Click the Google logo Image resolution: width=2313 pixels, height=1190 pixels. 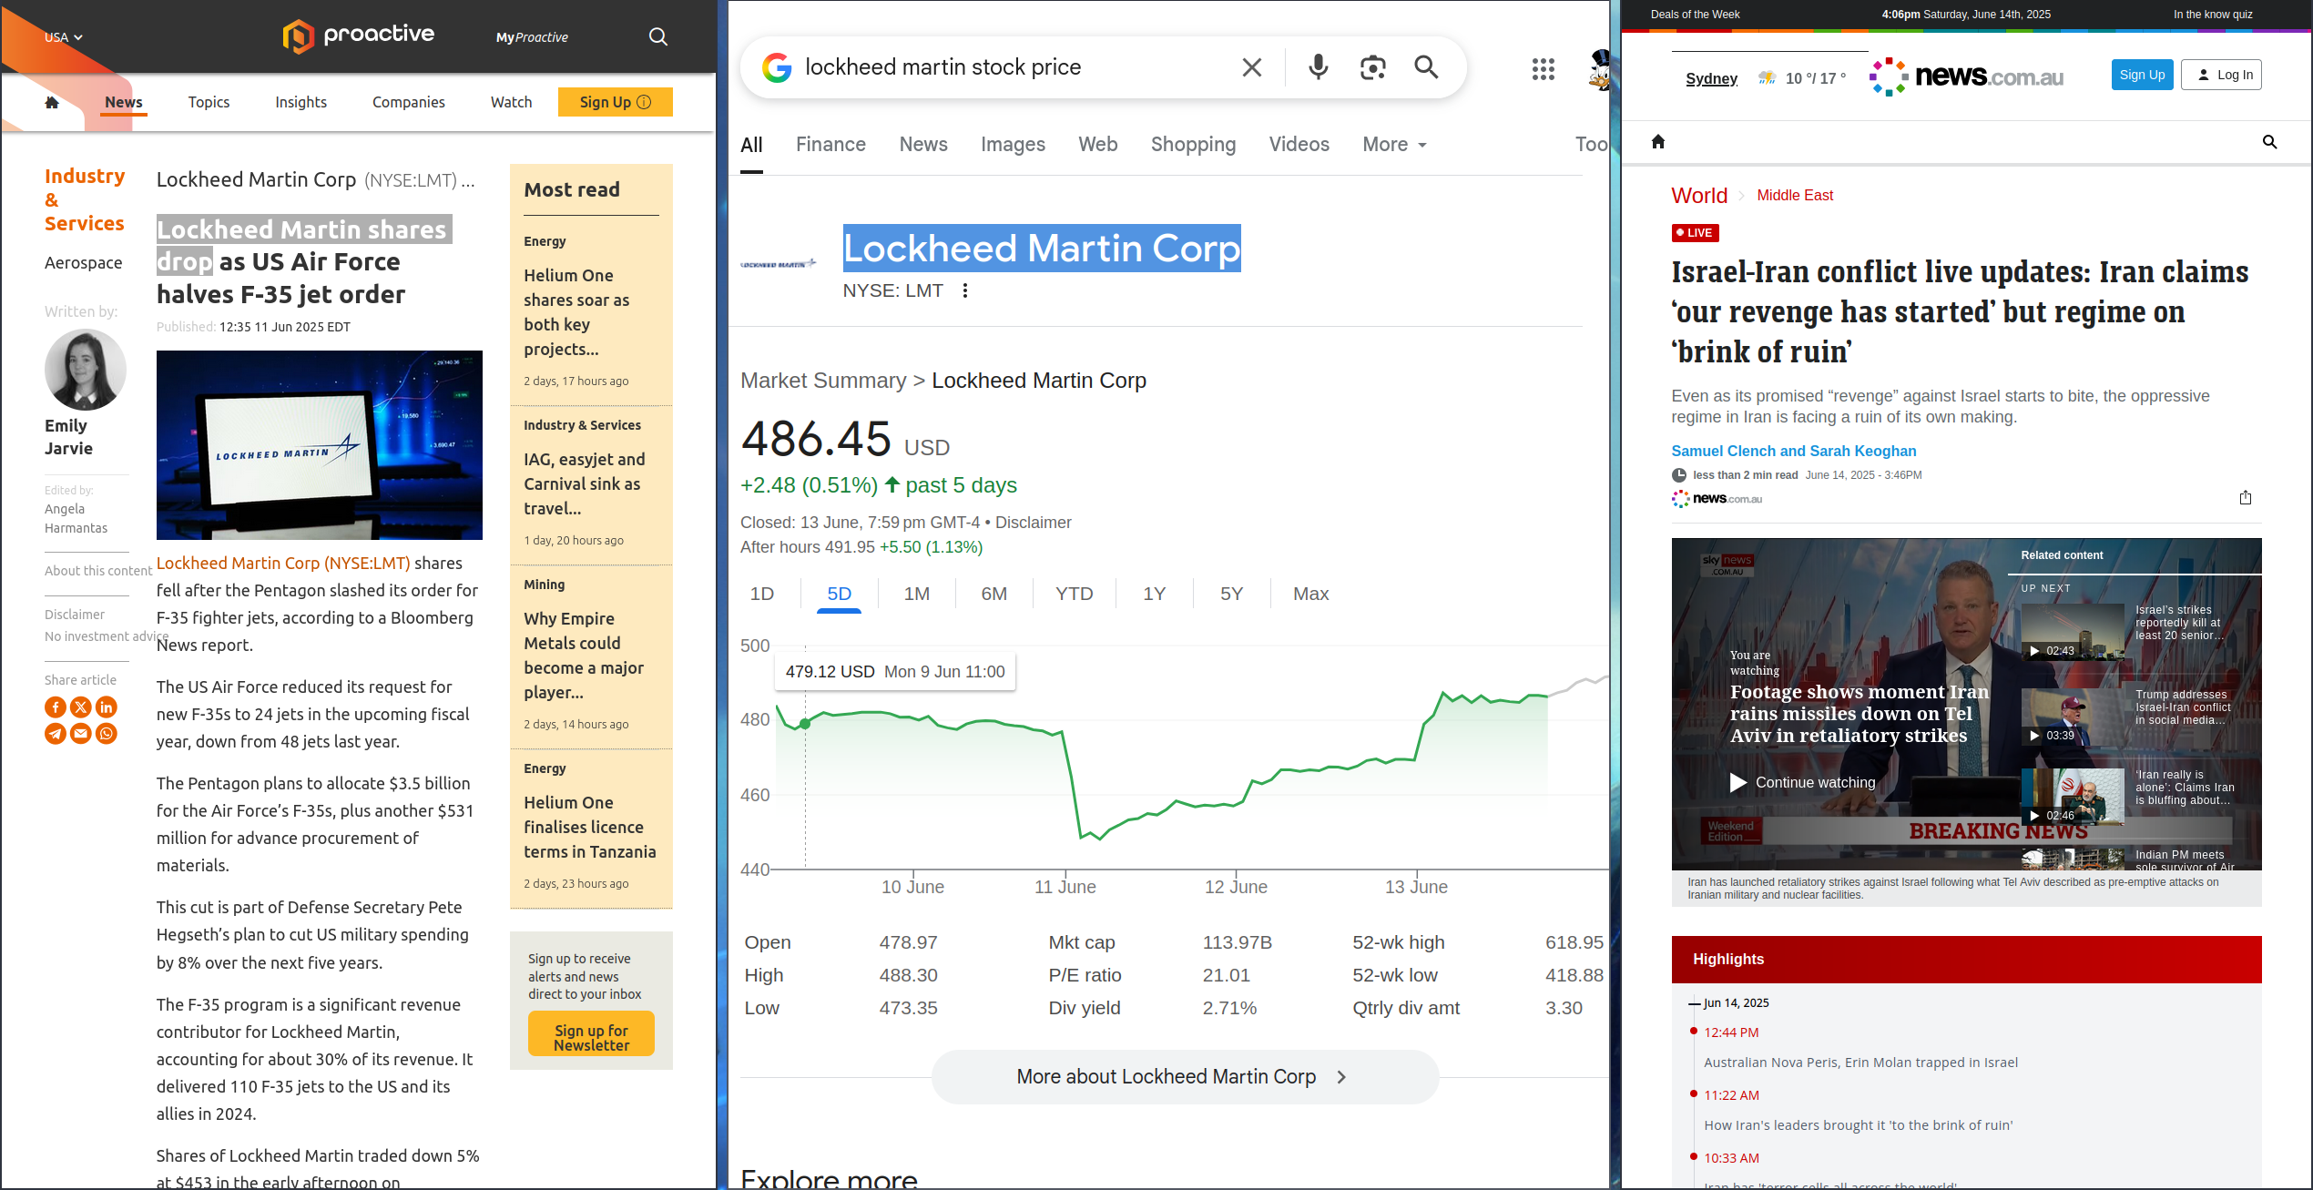point(777,67)
